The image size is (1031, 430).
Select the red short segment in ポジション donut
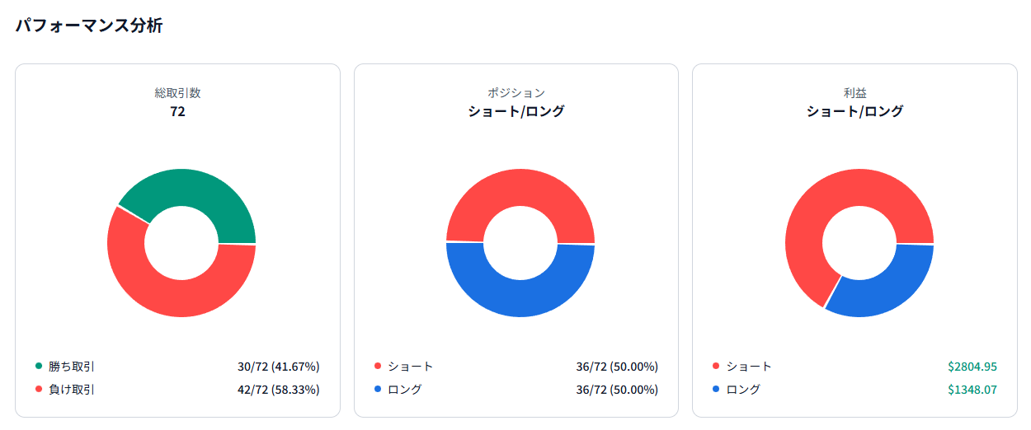520,188
